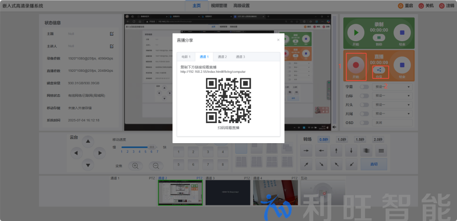
Task: Open the 高级设置 tab
Action: [241, 5]
